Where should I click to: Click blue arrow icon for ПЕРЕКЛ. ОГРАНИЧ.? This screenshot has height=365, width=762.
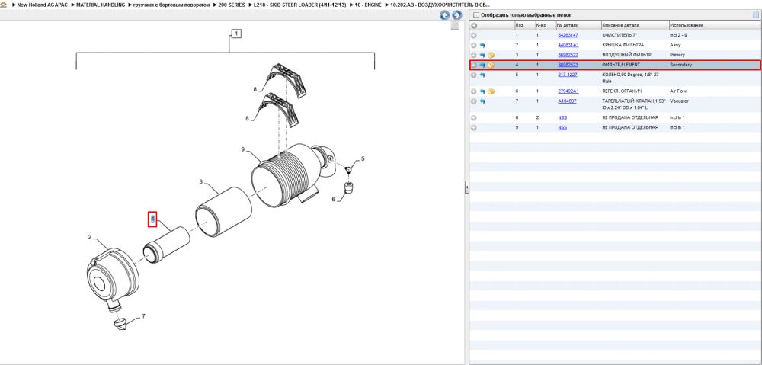pos(482,91)
